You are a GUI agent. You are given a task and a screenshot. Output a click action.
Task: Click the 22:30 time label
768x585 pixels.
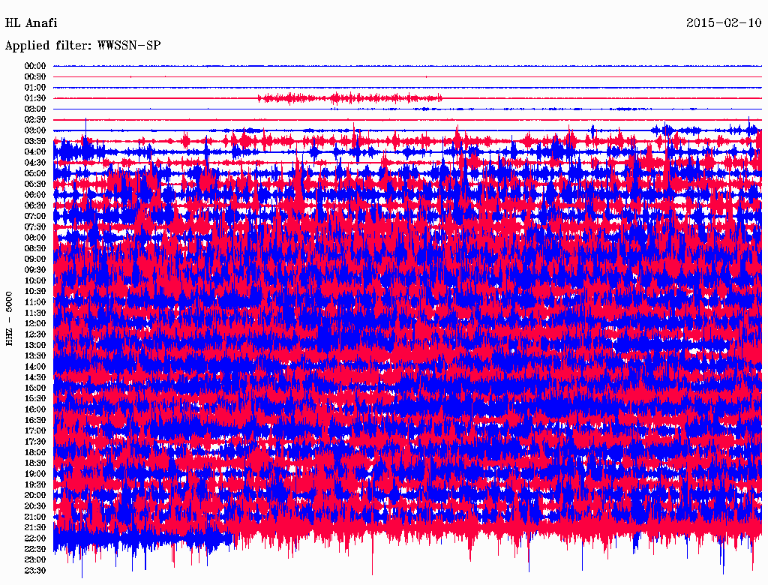tap(34, 549)
